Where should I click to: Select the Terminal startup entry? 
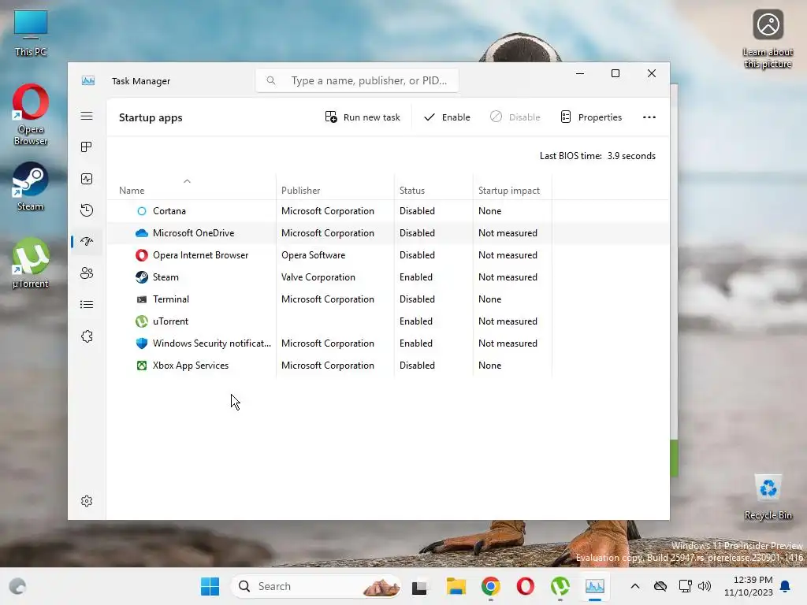point(388,299)
